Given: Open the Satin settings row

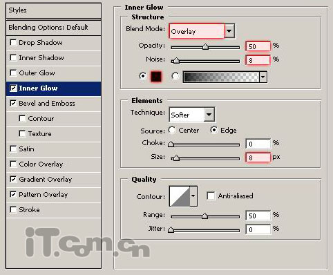Looking at the screenshot, I should [53, 149].
